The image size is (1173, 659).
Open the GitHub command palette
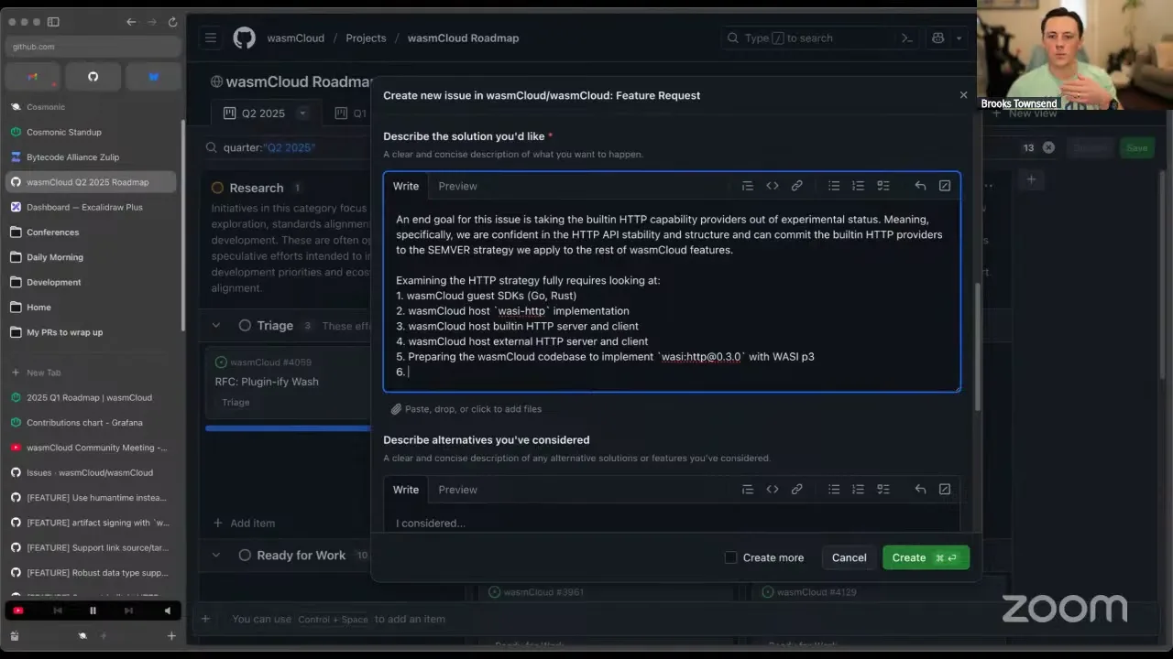click(x=907, y=38)
